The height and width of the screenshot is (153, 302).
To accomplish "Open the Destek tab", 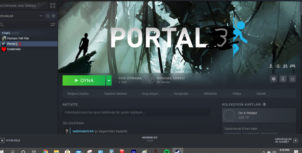I will 261,94.
